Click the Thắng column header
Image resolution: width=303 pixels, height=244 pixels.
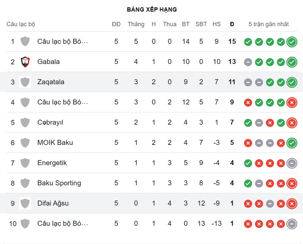[x=136, y=24]
